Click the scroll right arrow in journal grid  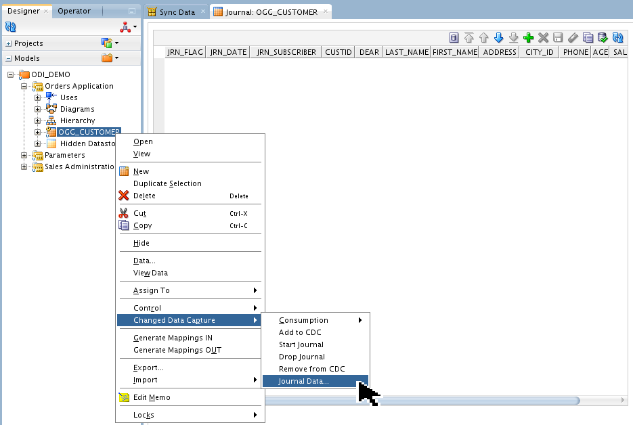point(623,401)
